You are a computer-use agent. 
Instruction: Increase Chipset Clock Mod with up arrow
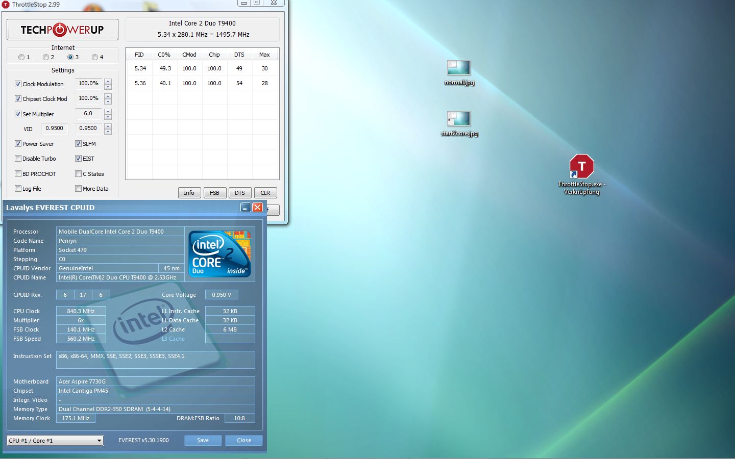pyautogui.click(x=108, y=96)
